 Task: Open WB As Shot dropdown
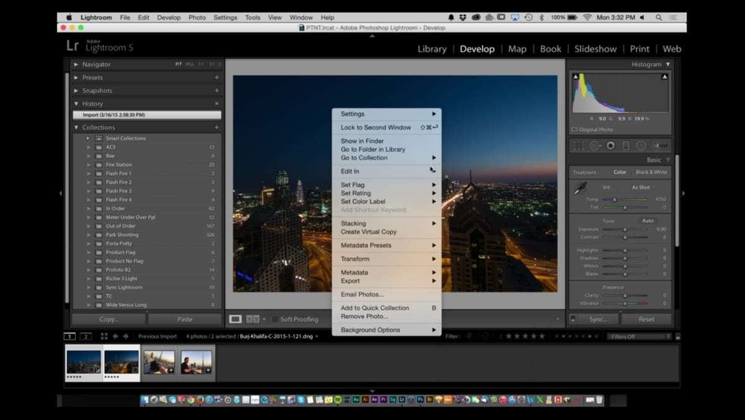(643, 187)
